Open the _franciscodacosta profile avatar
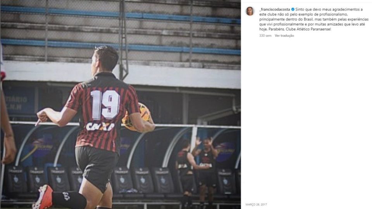The image size is (372, 209). tap(250, 11)
